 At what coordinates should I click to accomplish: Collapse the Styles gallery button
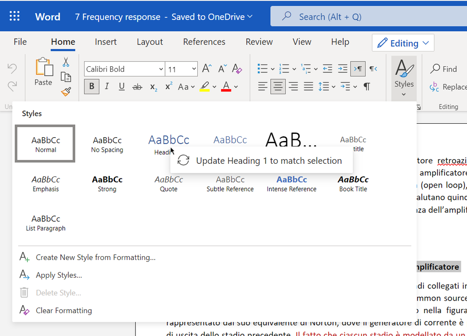(x=404, y=78)
